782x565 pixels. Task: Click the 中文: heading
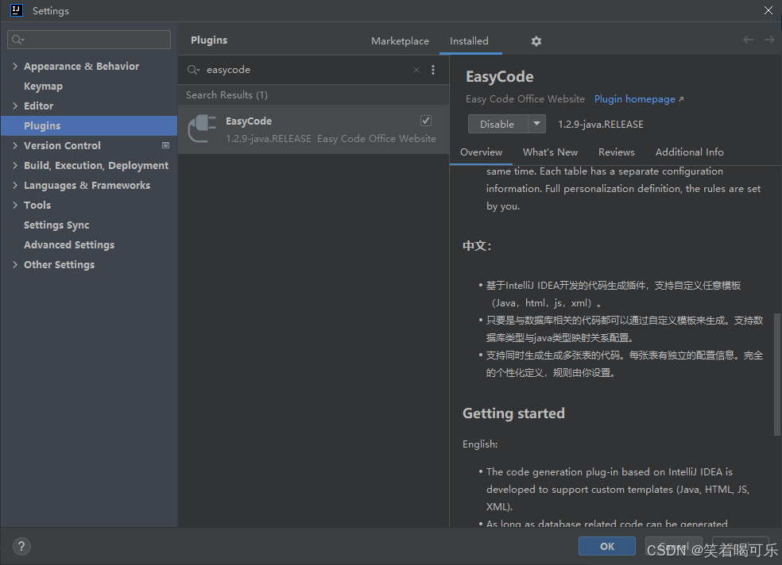pos(477,246)
